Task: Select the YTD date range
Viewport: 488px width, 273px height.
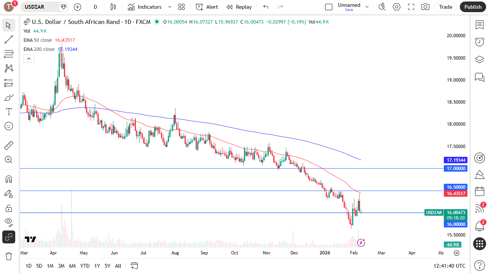Action: [85, 266]
